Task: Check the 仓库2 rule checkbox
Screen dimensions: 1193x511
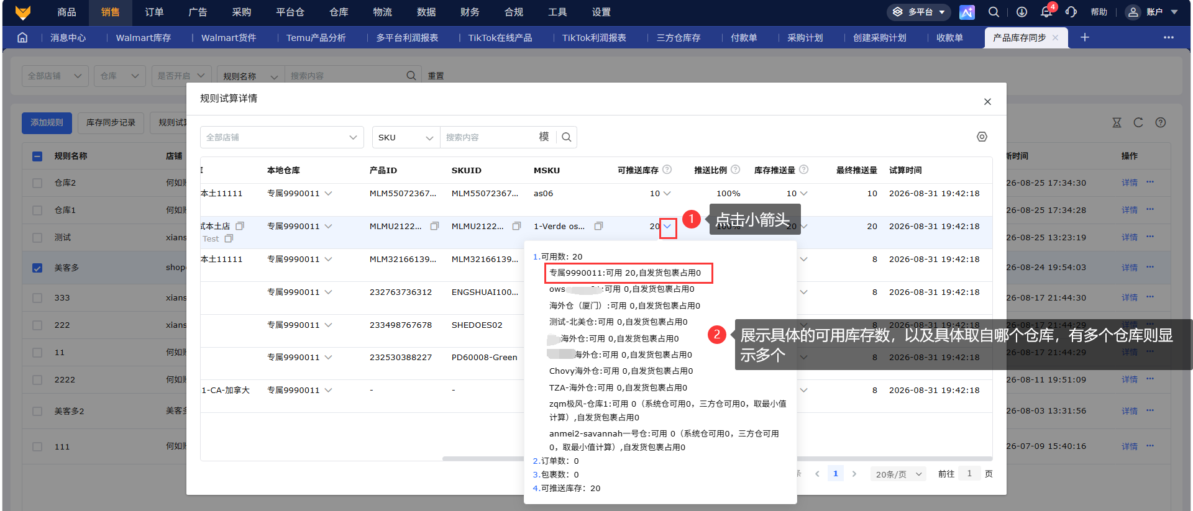Action: (x=37, y=183)
